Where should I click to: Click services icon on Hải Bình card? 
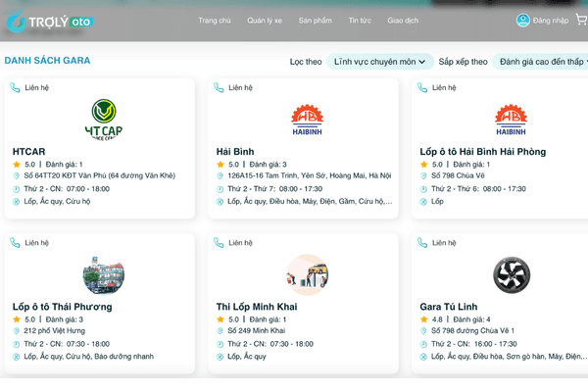[x=220, y=202]
